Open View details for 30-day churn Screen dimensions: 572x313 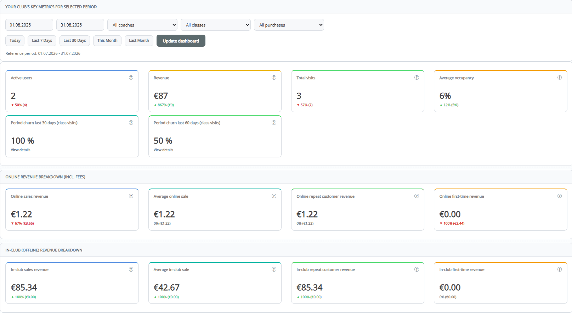coord(21,150)
